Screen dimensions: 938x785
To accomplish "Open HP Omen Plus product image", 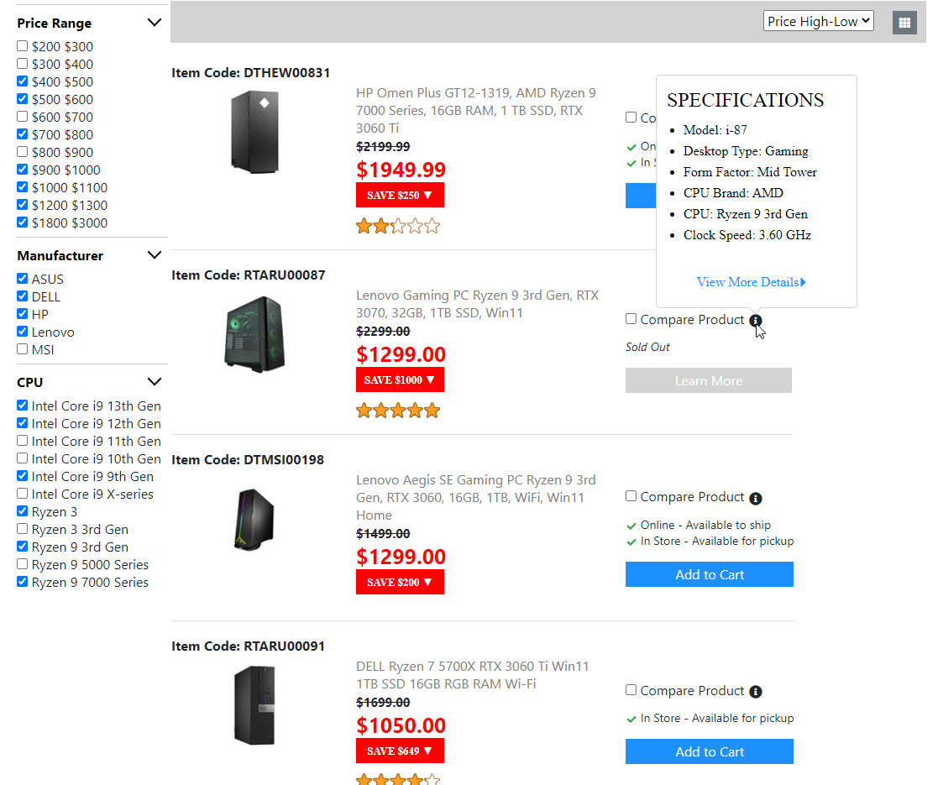I will (x=254, y=133).
